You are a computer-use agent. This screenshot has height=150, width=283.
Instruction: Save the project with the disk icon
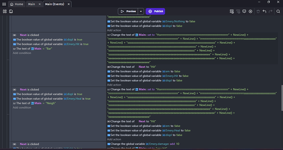(11, 11)
